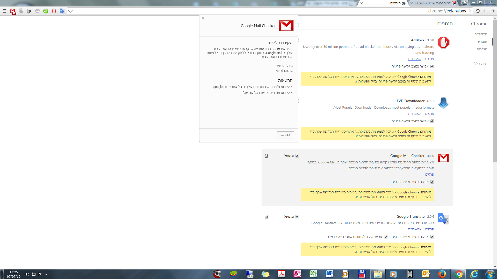The width and height of the screenshot is (497, 279).
Task: Remove Google Translate with trash icon
Action: pos(266,217)
